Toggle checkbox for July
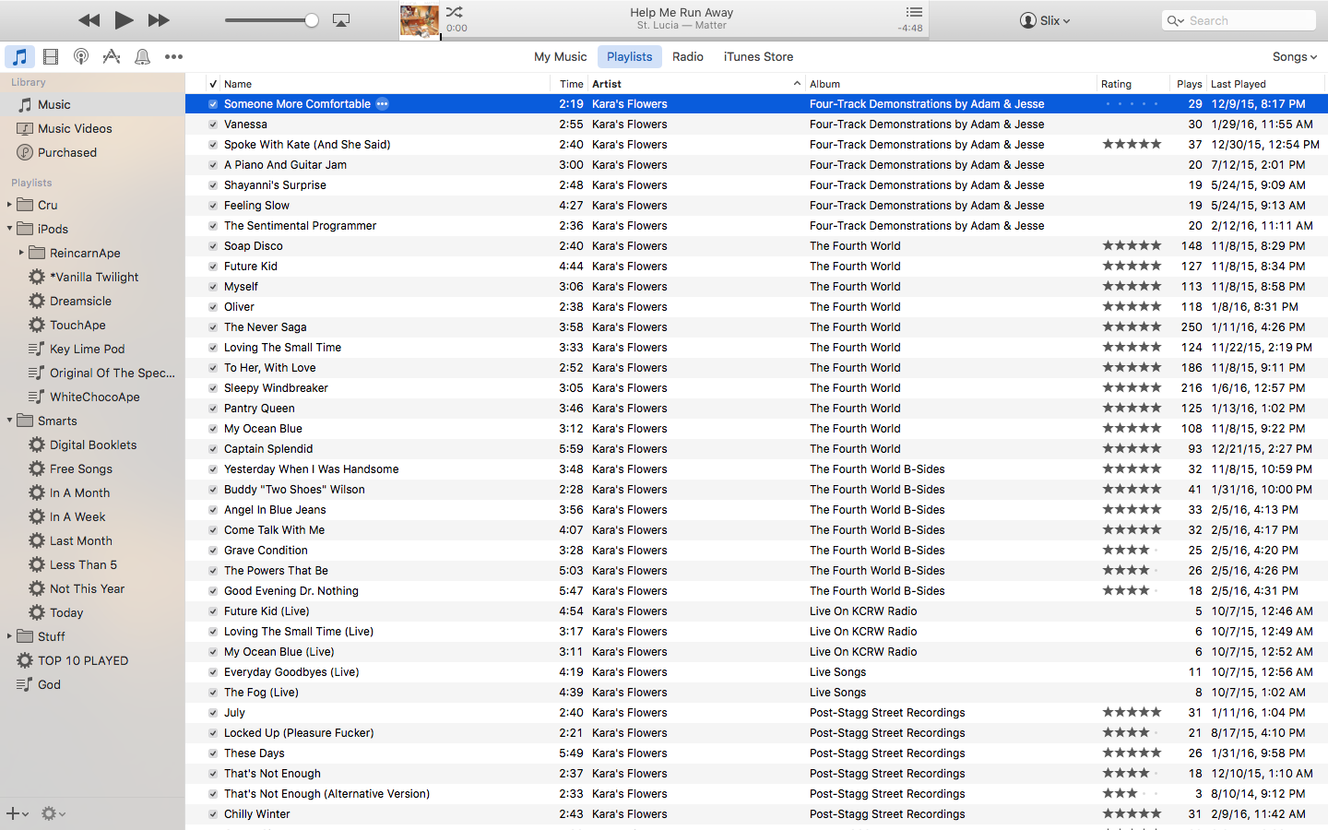The image size is (1328, 830). pyautogui.click(x=213, y=713)
